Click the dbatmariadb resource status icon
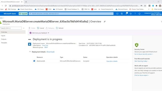162x91 pixels. (34, 61)
